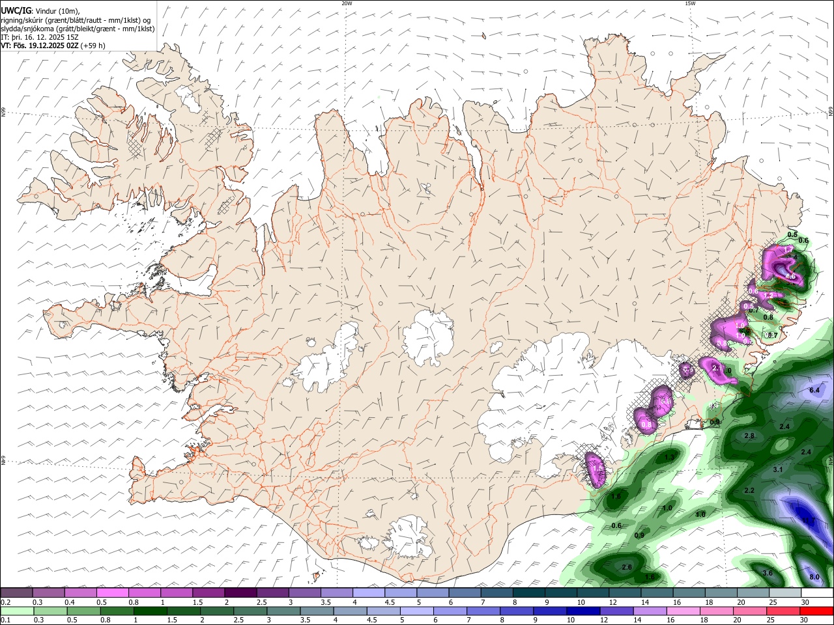Pick the 4 gray-blue rain-scale swatch
Viewport: 834px width, 625px height.
coord(350,611)
